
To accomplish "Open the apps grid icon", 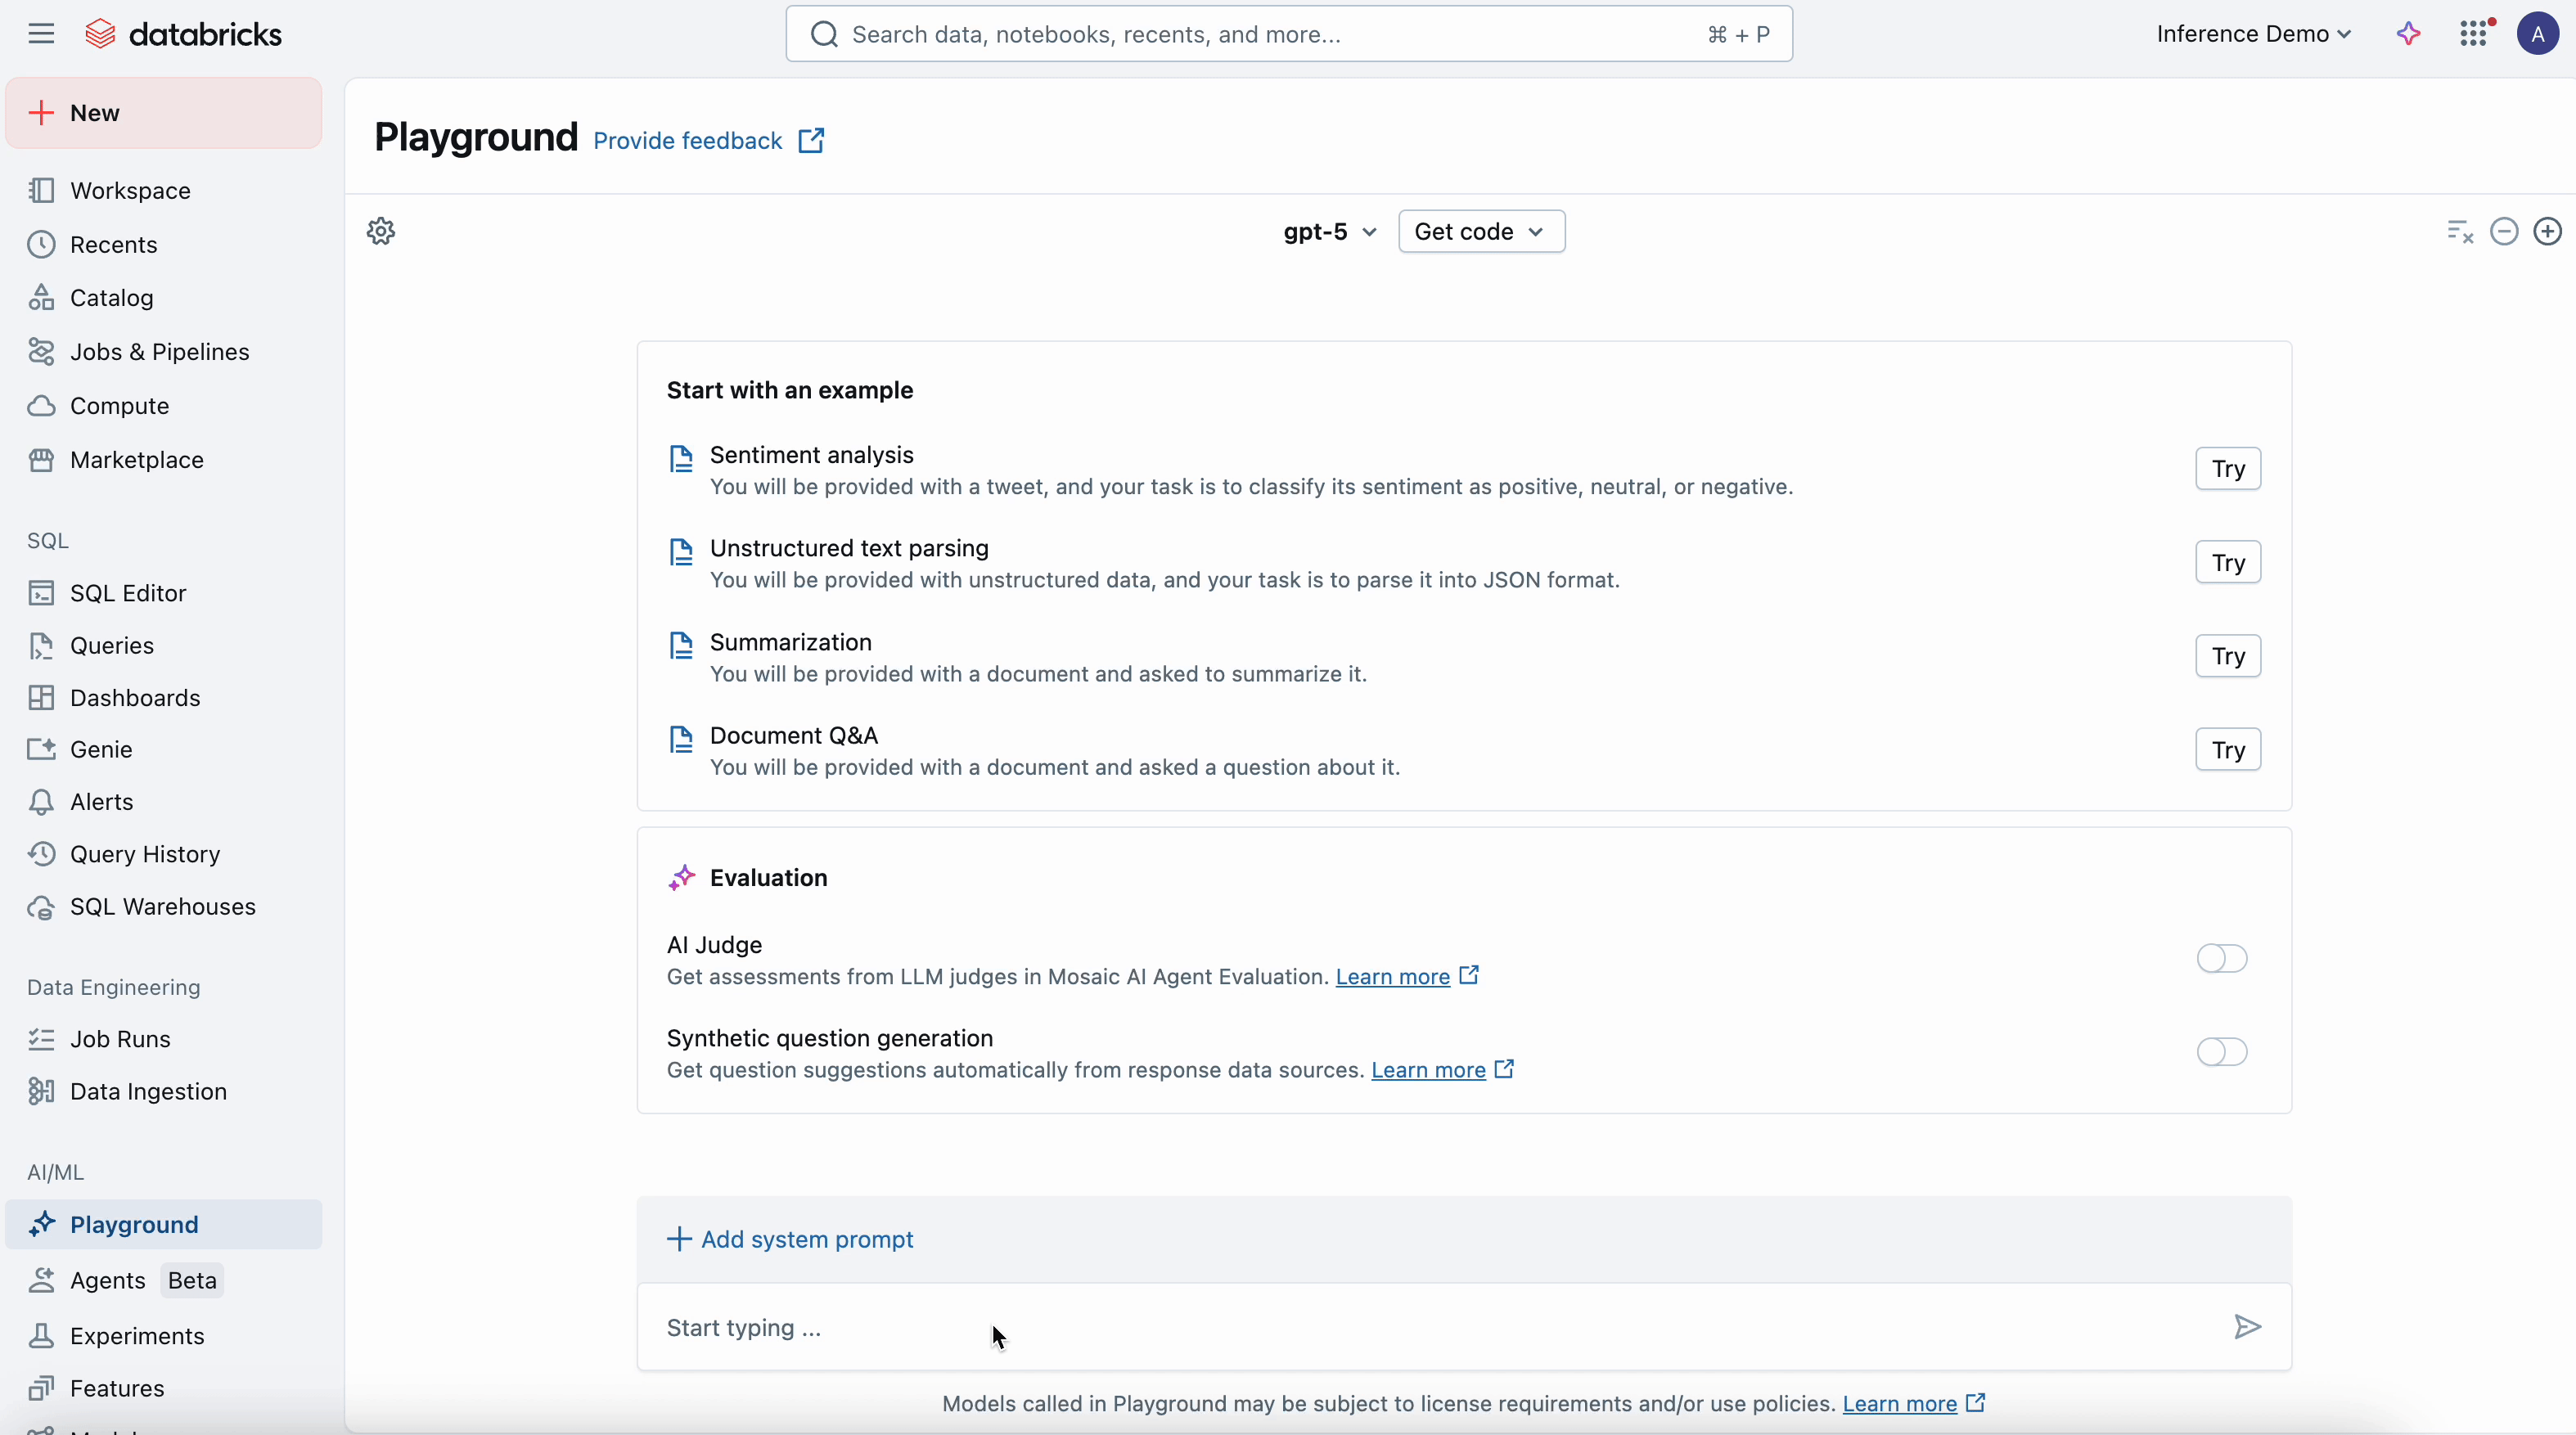I will pos(2474,34).
